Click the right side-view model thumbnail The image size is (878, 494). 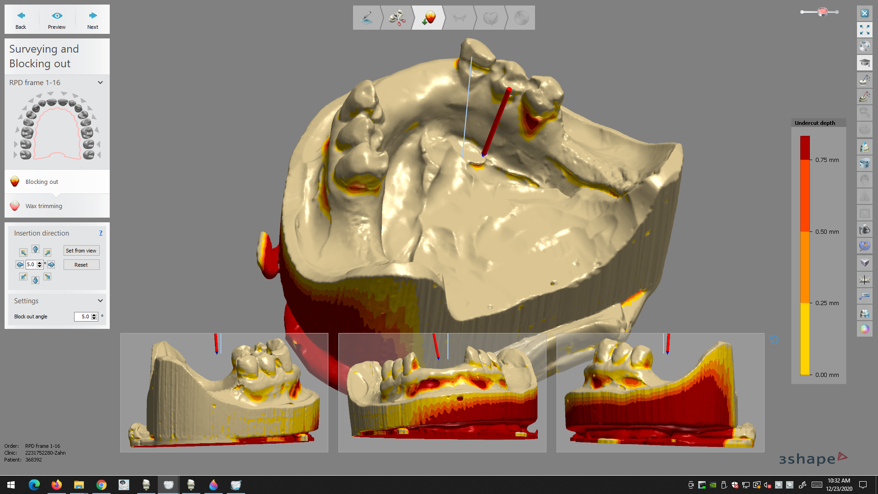point(660,392)
